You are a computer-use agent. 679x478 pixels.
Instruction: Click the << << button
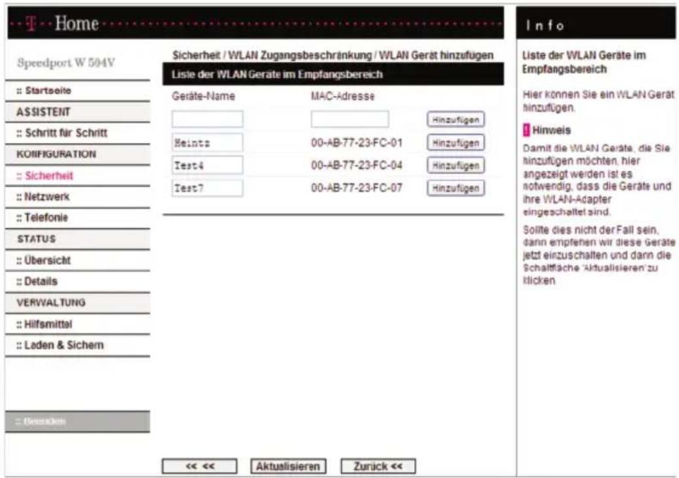point(199,466)
